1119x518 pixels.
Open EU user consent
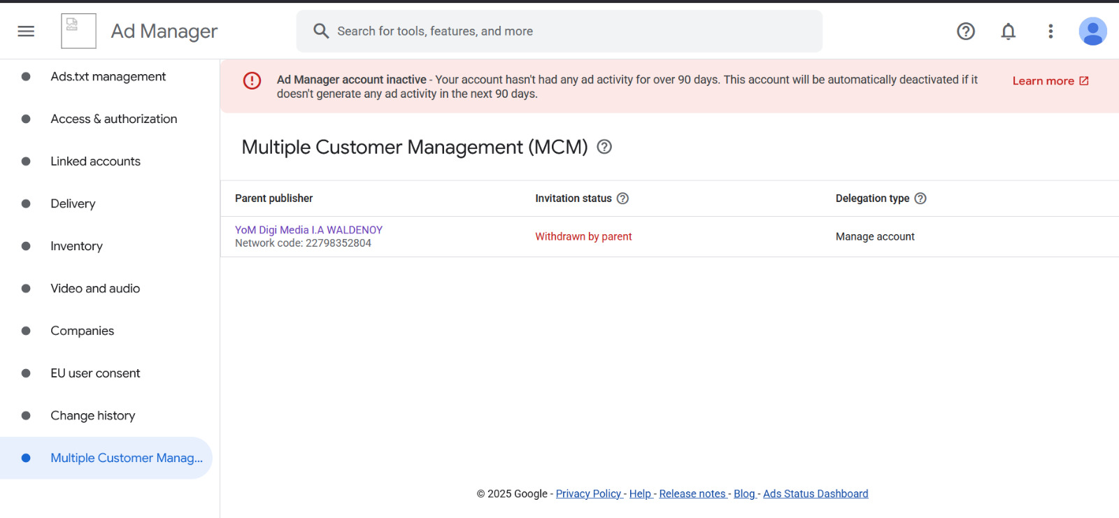coord(95,373)
